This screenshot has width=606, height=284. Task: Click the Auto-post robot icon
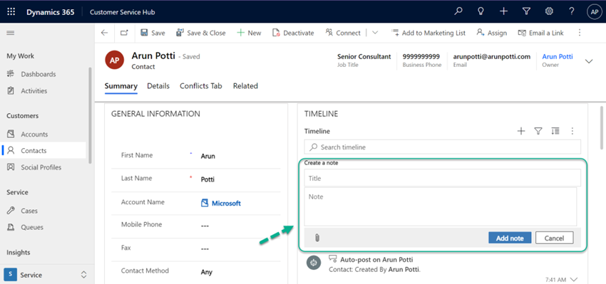pyautogui.click(x=314, y=263)
